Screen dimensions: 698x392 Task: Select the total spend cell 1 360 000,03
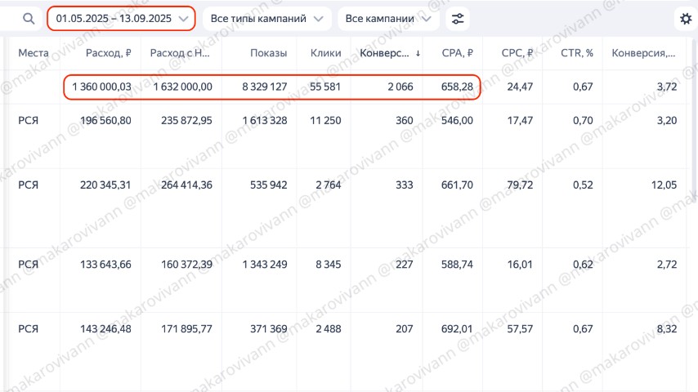pyautogui.click(x=101, y=87)
